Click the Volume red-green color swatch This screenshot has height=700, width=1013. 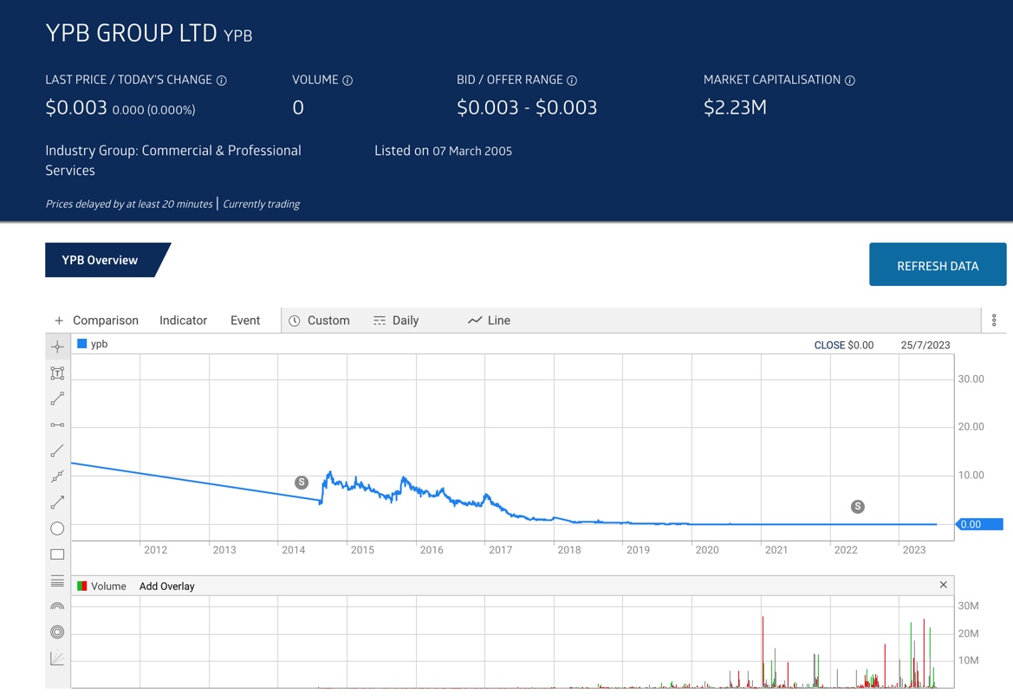(82, 587)
